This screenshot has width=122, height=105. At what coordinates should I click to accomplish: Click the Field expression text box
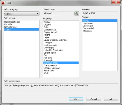61,89
